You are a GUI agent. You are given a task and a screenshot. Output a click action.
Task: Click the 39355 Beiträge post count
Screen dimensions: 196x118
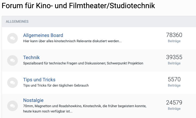[x=174, y=60]
